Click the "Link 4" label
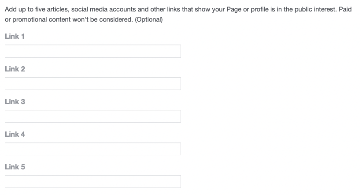This screenshot has width=362, height=195. (x=15, y=134)
